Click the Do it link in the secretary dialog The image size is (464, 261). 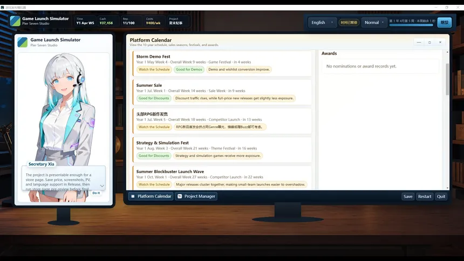[96, 193]
